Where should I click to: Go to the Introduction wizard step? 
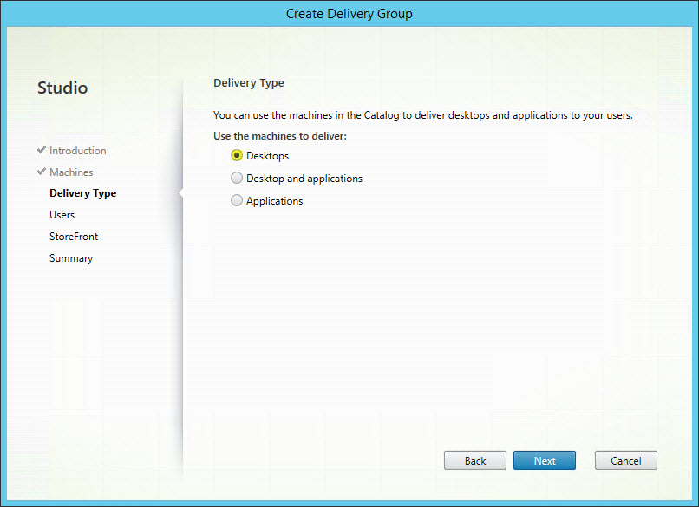pos(77,151)
